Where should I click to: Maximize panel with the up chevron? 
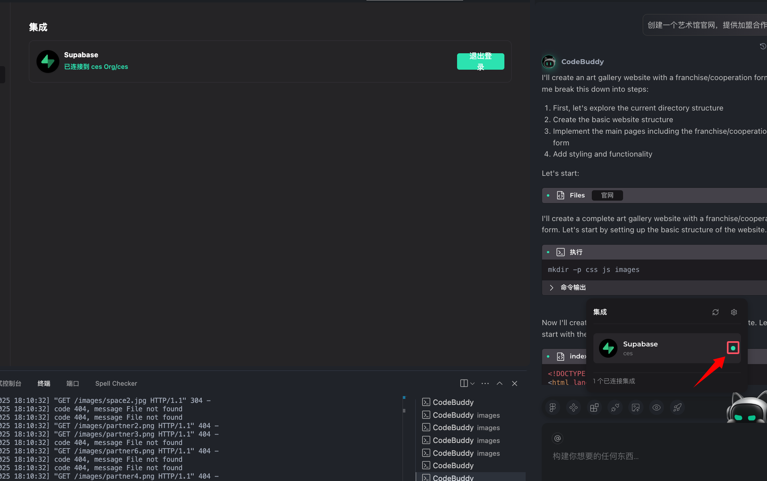(x=500, y=383)
